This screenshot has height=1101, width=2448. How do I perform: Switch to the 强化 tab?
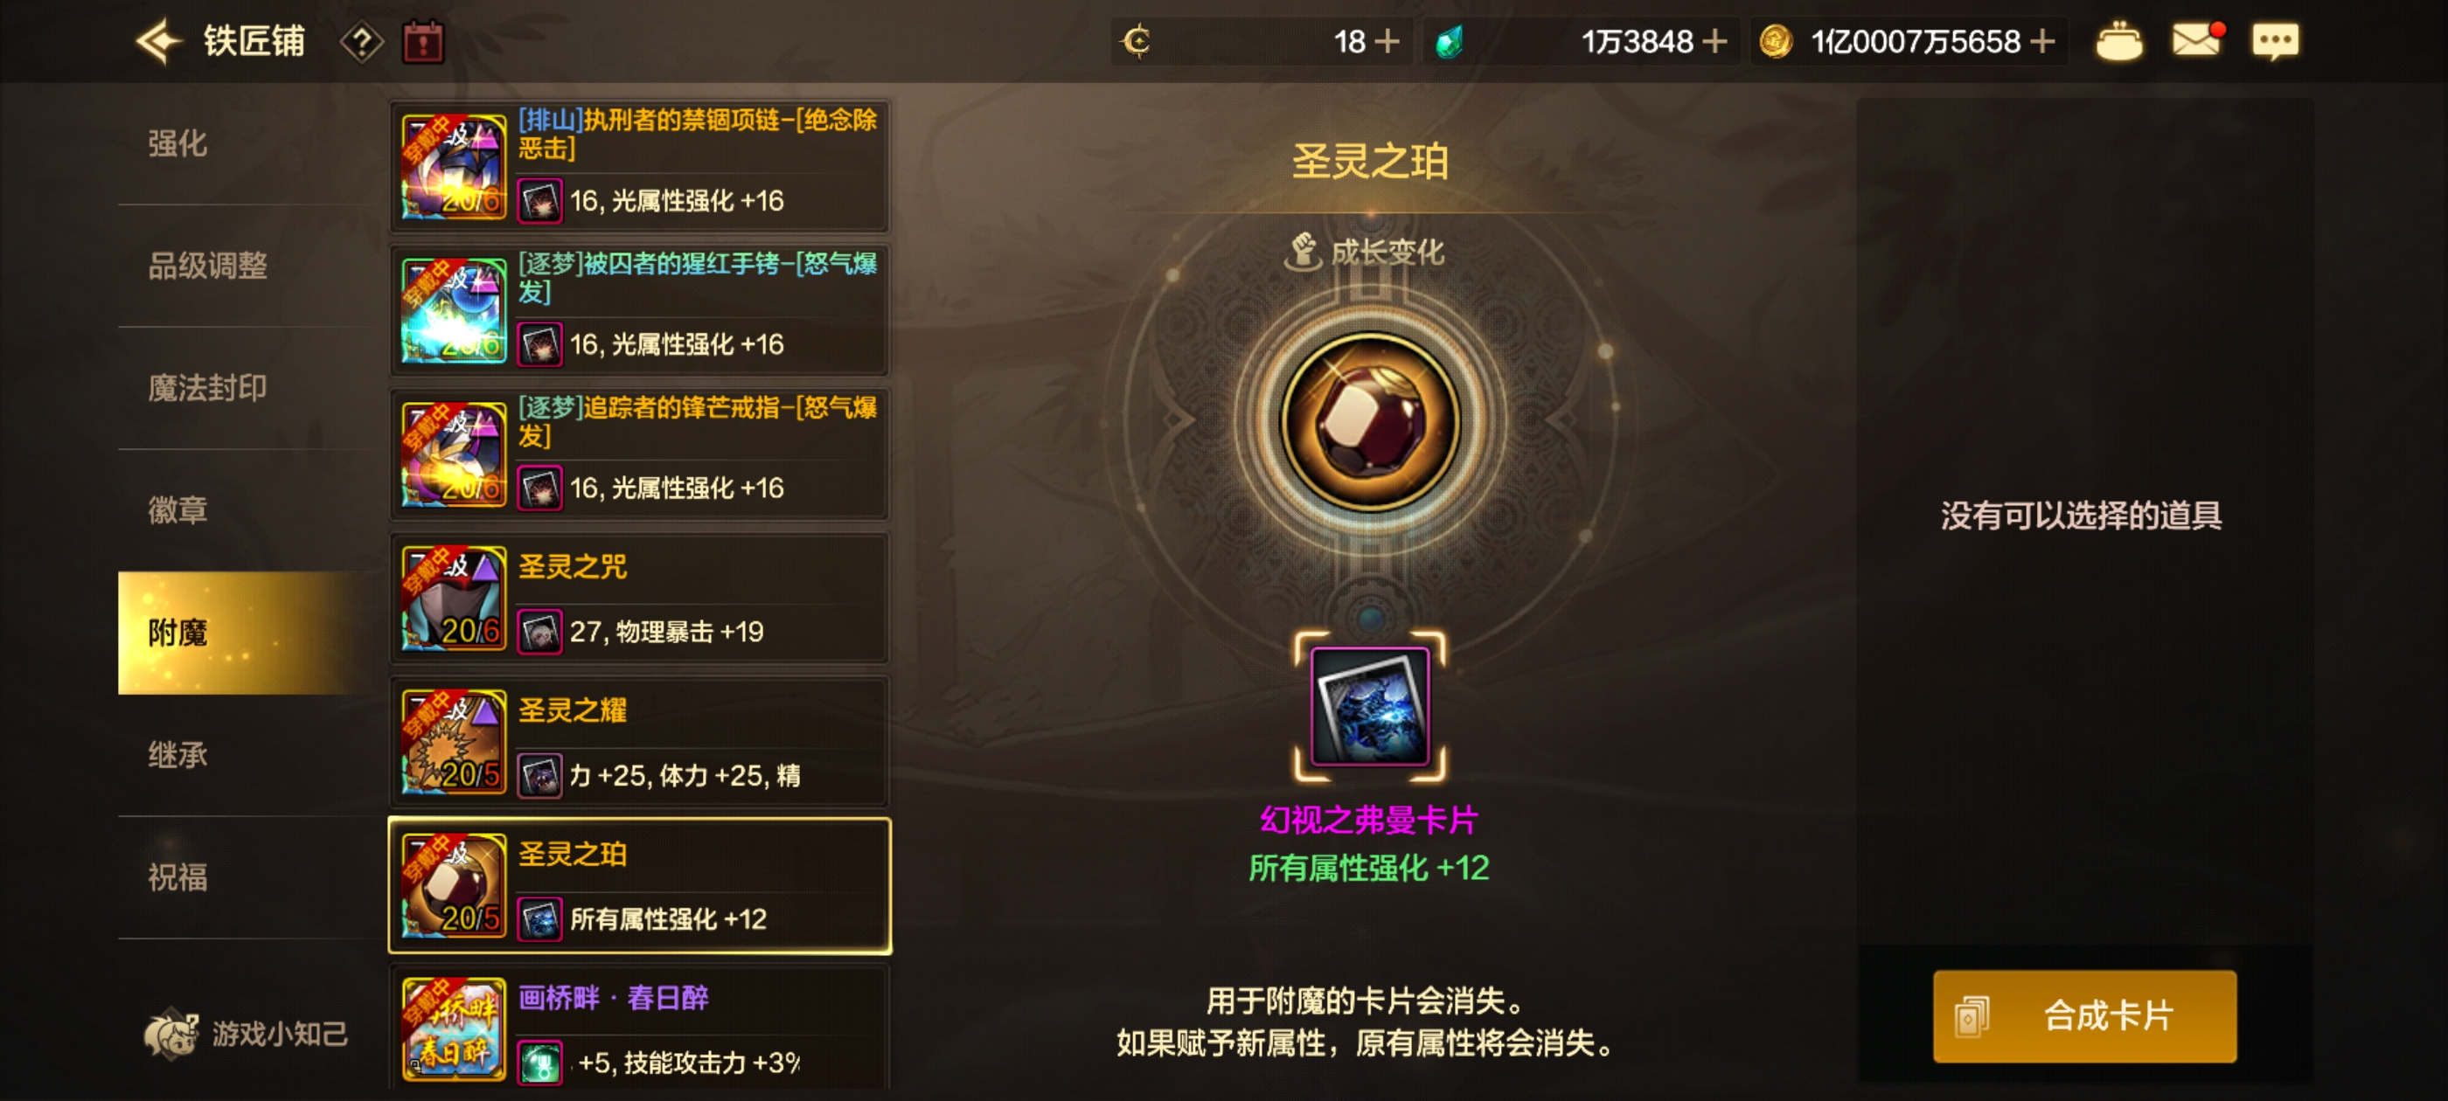pyautogui.click(x=177, y=143)
